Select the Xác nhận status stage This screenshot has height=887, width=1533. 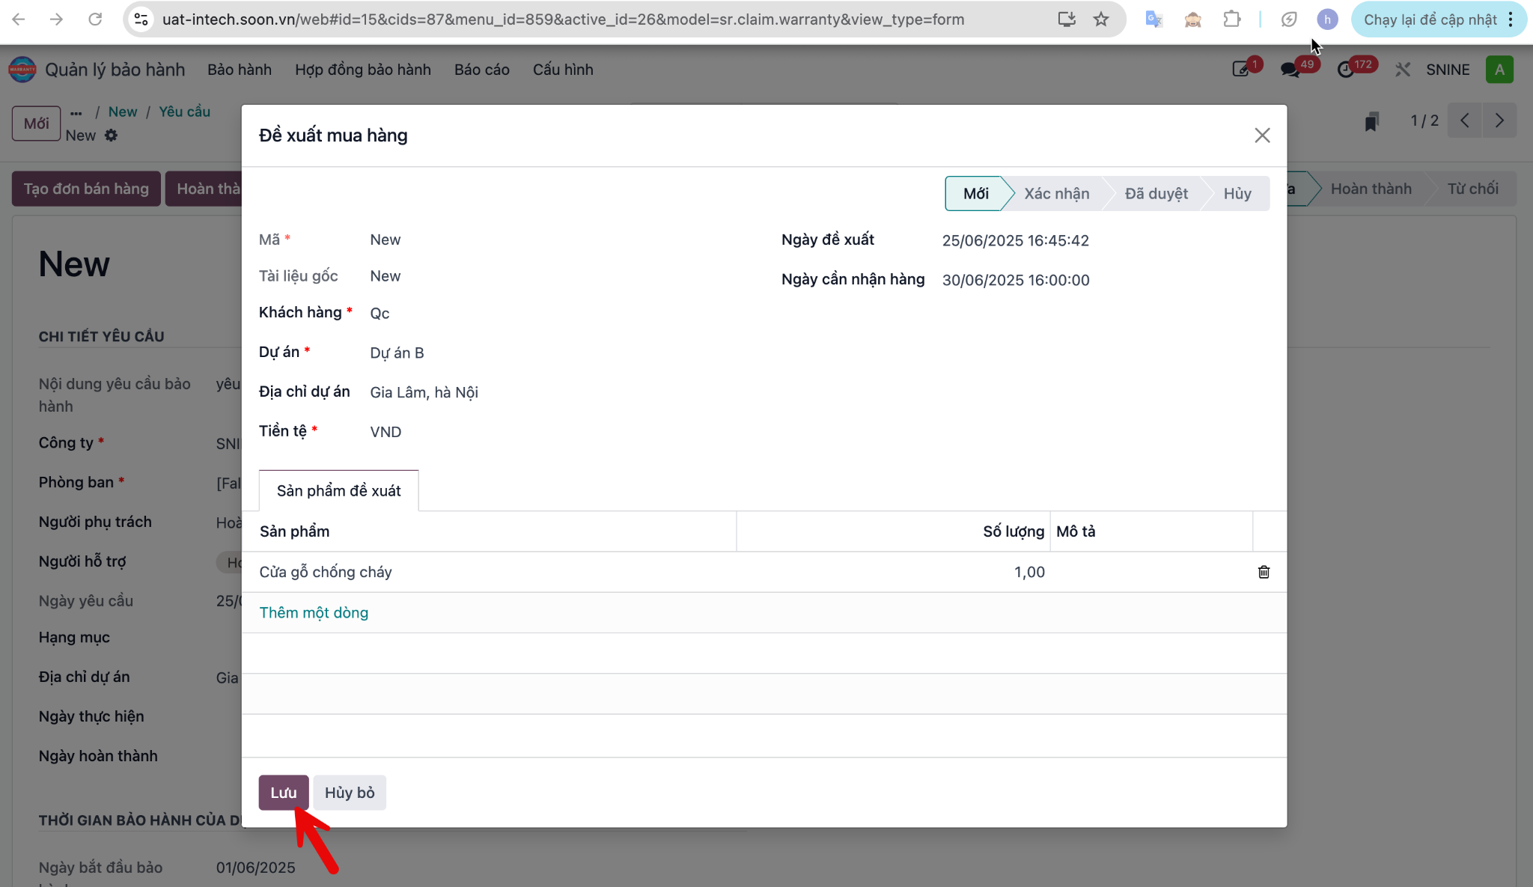pos(1056,194)
